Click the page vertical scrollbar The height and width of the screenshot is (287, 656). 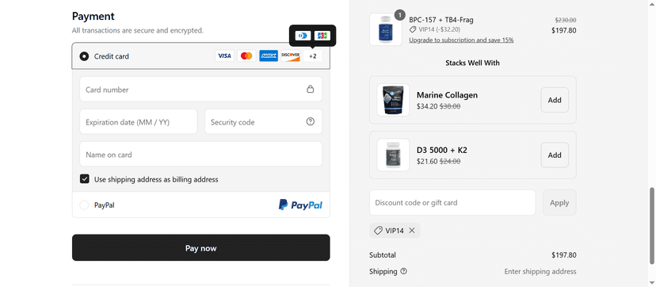coord(652,226)
